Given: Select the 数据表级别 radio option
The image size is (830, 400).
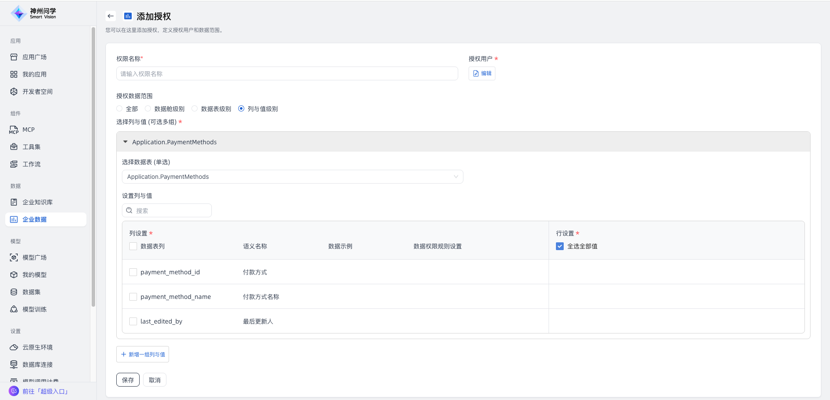Looking at the screenshot, I should point(195,109).
